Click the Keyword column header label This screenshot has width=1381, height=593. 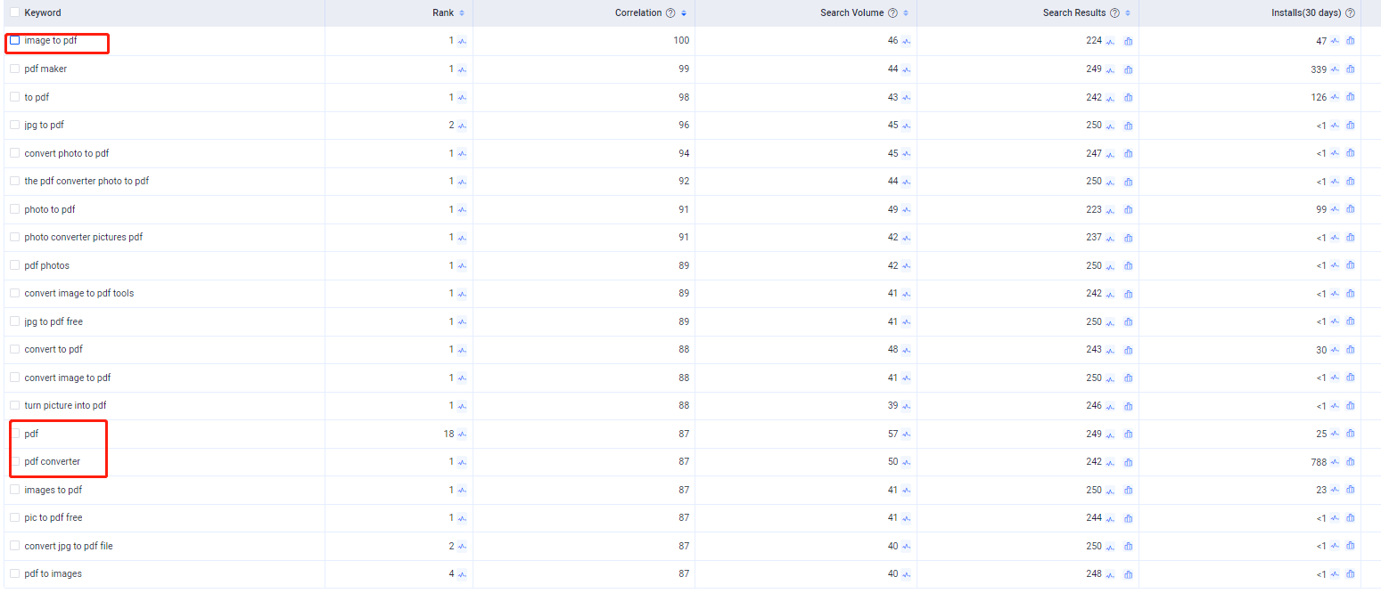(x=43, y=13)
